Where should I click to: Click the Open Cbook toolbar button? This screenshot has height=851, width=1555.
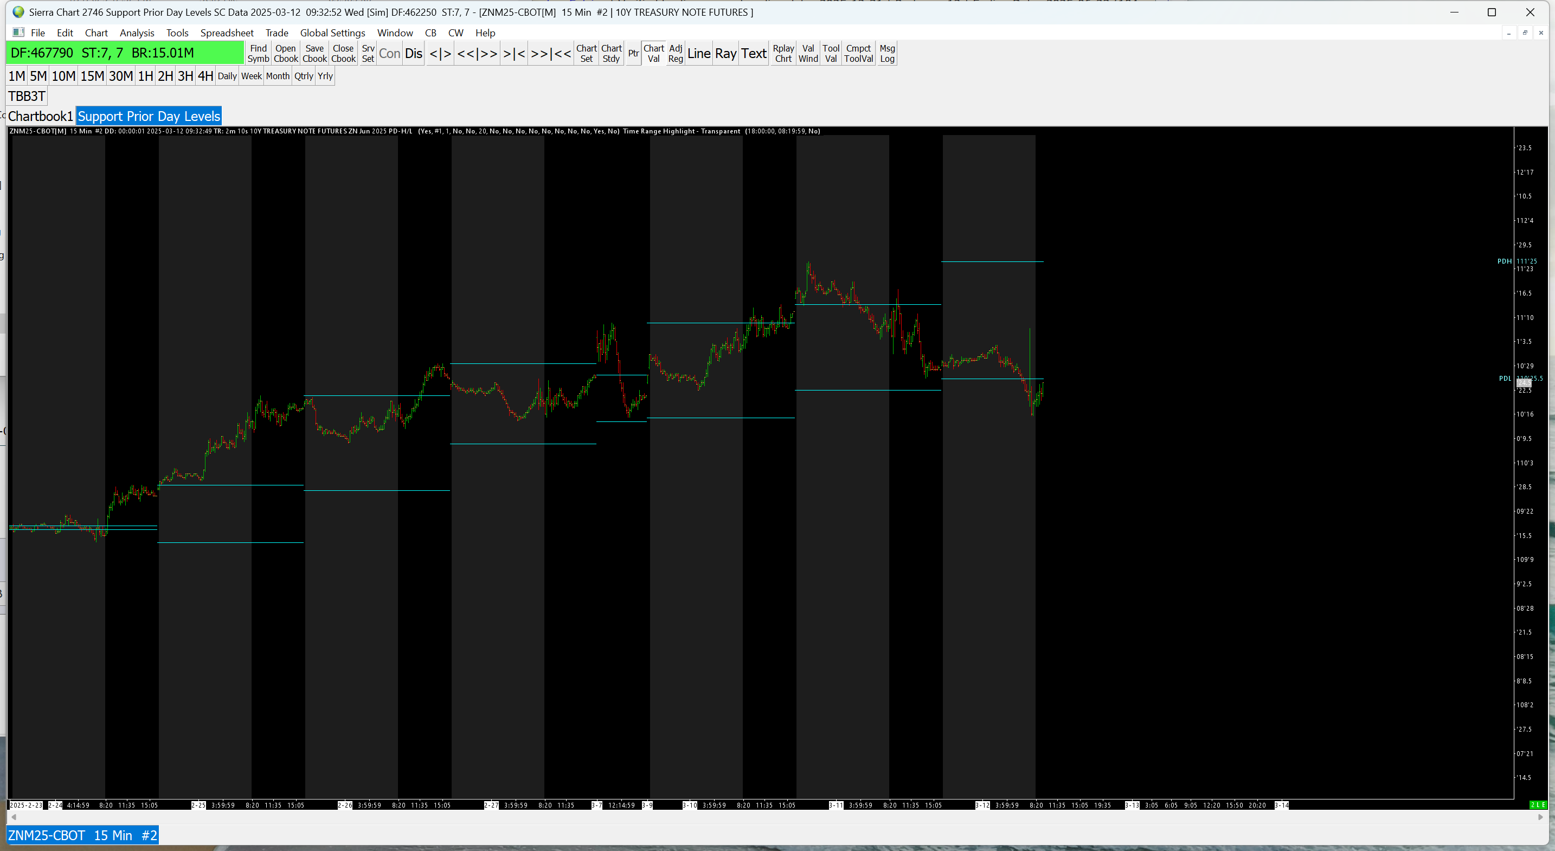coord(286,53)
